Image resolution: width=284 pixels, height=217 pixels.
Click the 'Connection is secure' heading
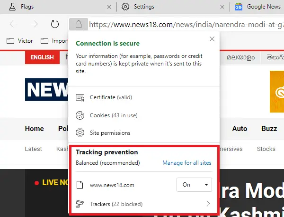107,43
